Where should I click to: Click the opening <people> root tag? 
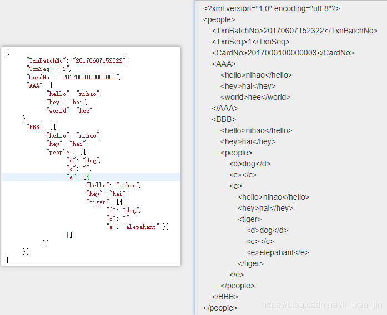click(x=219, y=19)
